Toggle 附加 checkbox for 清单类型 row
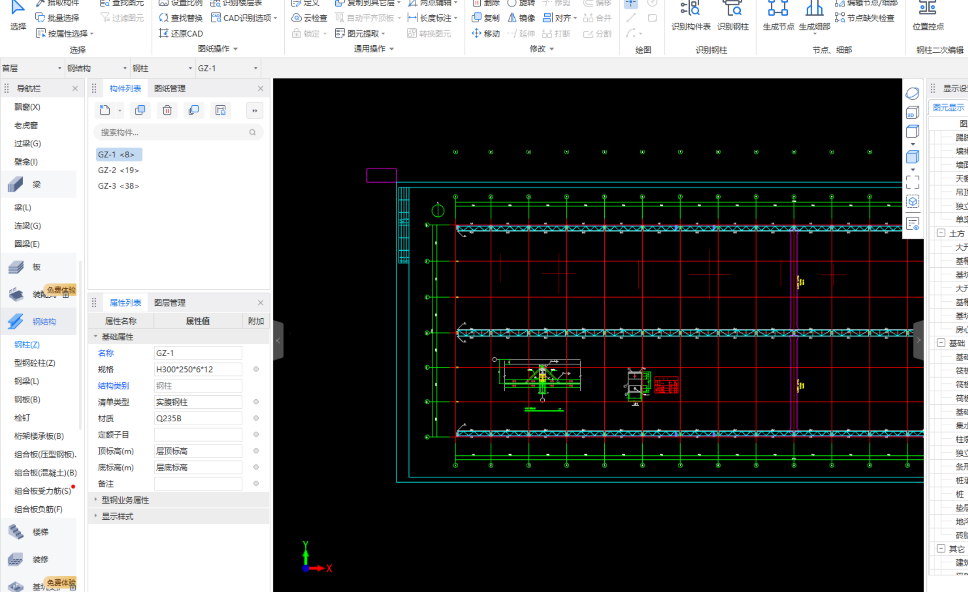 coord(256,402)
